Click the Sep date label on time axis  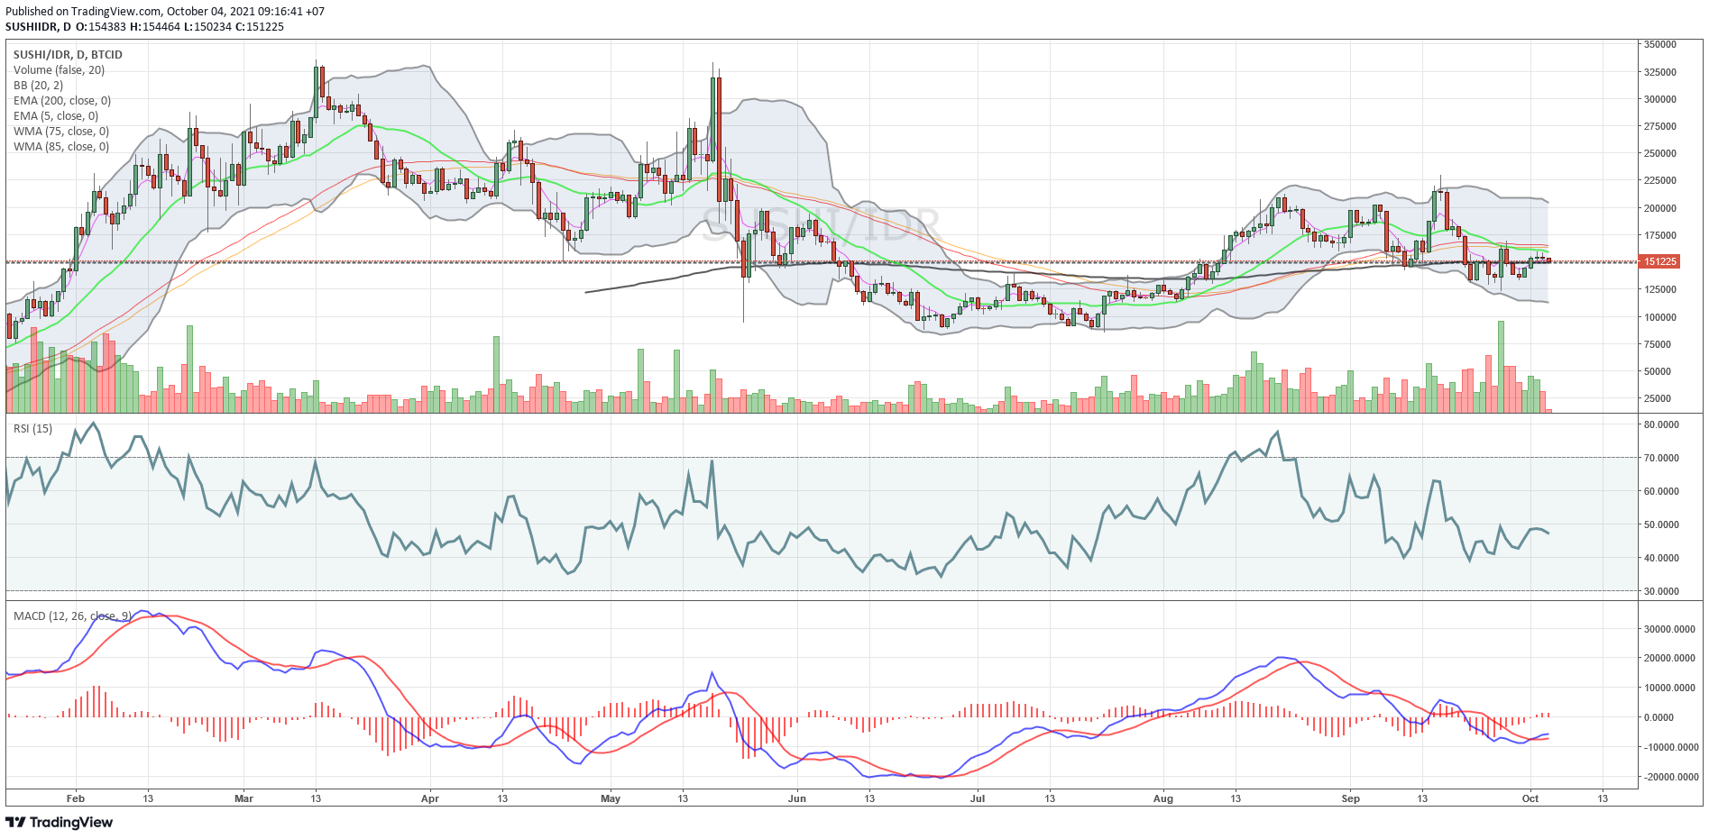coord(1350,798)
